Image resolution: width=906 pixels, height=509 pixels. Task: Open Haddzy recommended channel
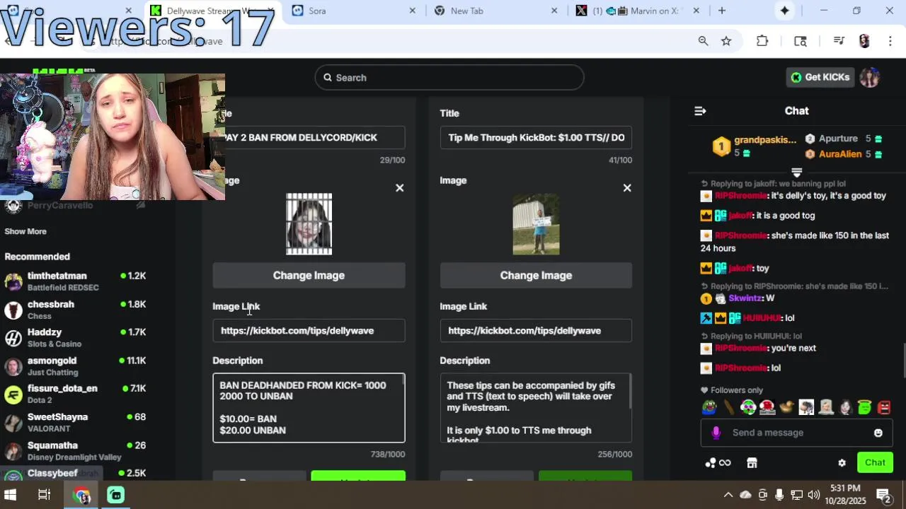[74, 338]
